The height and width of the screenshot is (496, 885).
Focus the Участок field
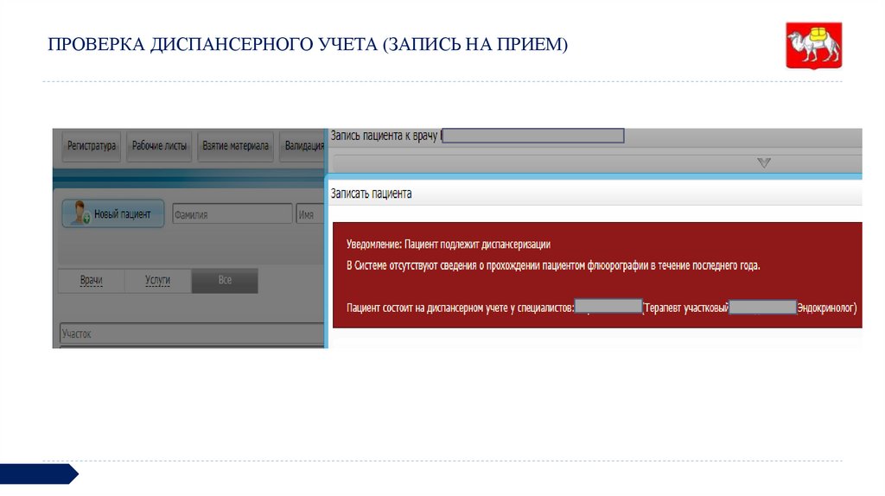[x=192, y=334]
